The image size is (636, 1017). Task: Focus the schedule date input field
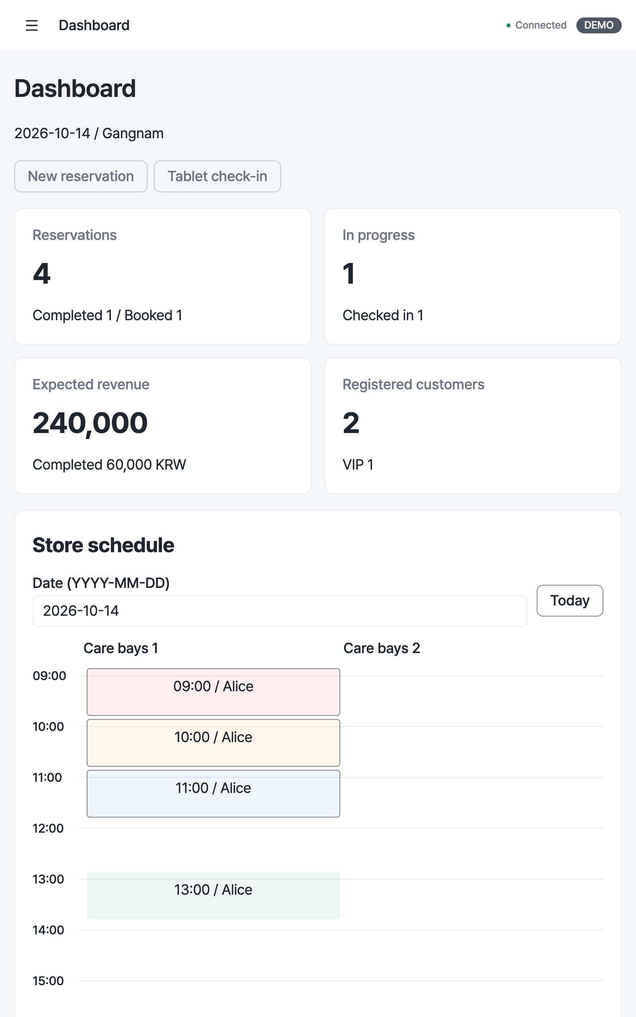tap(280, 611)
